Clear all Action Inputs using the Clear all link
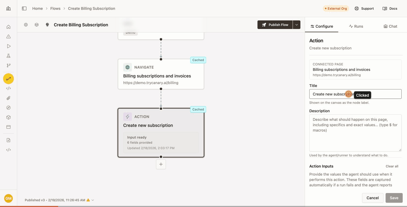Viewport: 407px width, 207px height. click(392, 166)
